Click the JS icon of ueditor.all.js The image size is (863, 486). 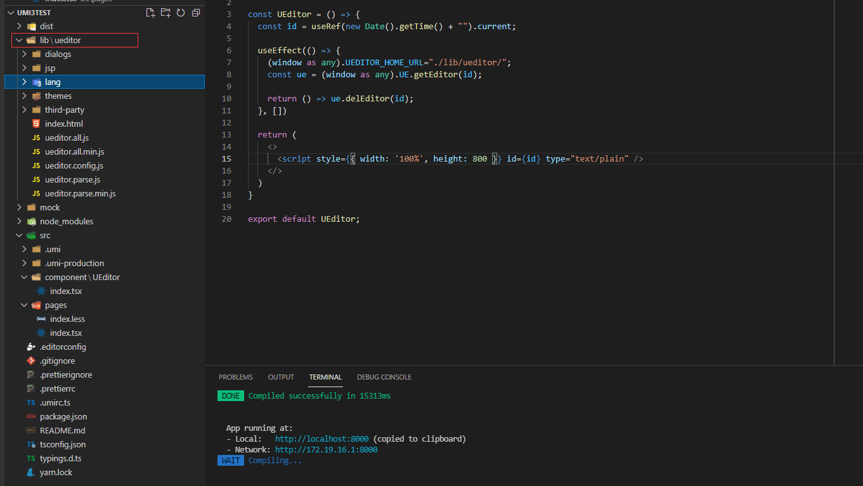coord(36,137)
